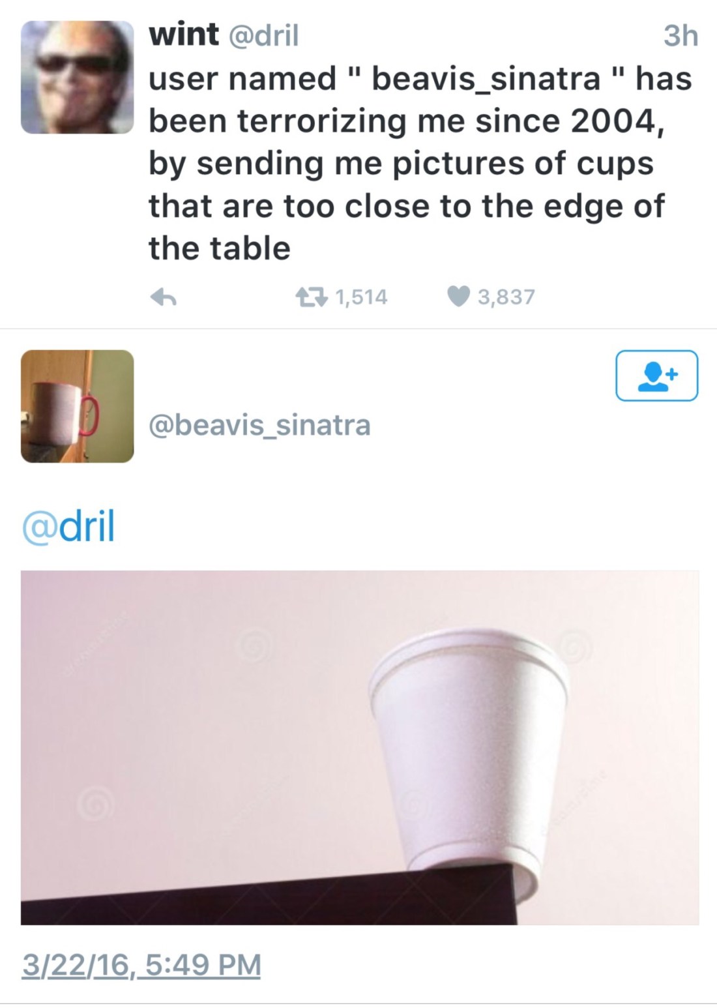This screenshot has width=717, height=1008.
Task: Click the "3h" tweet timestamp
Action: tap(680, 36)
